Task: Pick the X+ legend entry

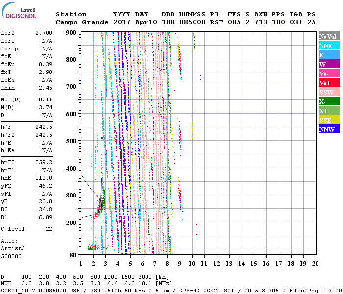Action: (x=328, y=111)
